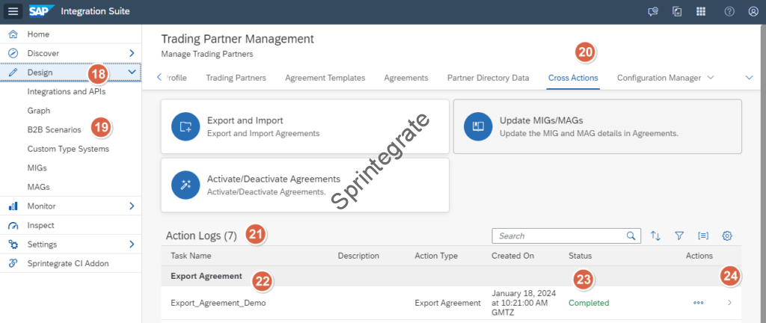
Task: Open the Configuration Manager tab dropdown
Action: tap(711, 78)
